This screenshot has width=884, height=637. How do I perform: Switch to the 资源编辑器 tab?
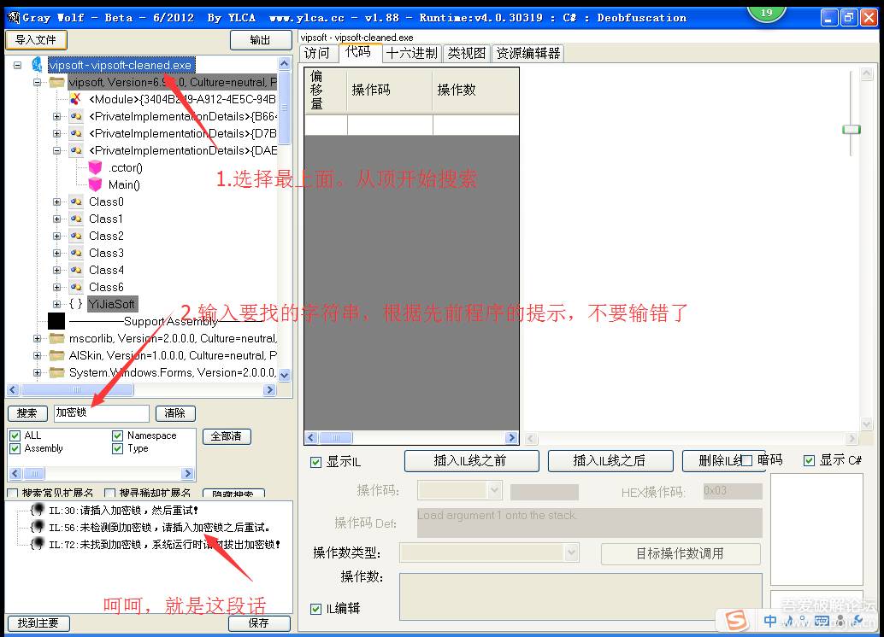click(528, 53)
